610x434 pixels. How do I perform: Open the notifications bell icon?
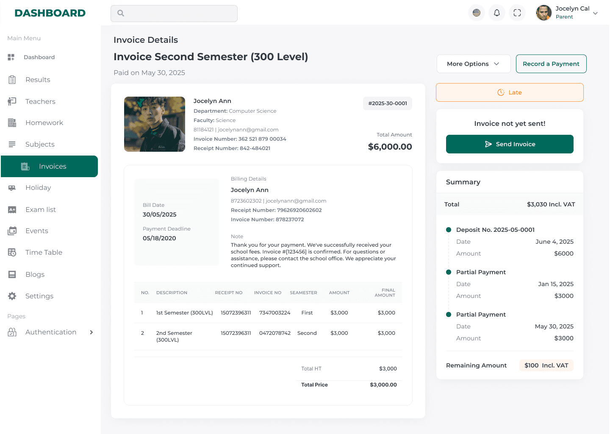(496, 13)
